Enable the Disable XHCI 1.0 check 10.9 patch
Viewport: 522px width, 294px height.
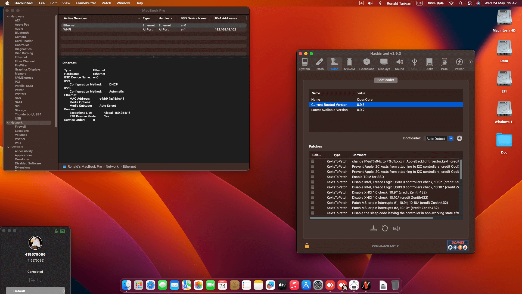point(313,192)
